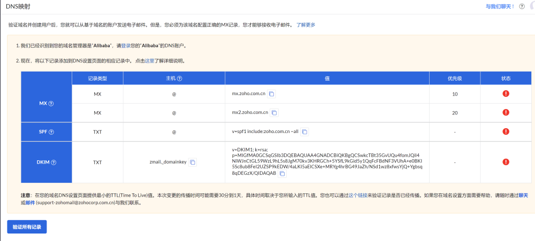Image resolution: width=535 pixels, height=241 pixels.
Task: Click error status icon for SPF row
Action: (506, 131)
